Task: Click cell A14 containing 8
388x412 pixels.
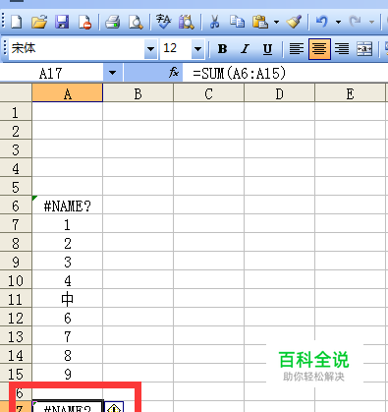Action: click(68, 355)
